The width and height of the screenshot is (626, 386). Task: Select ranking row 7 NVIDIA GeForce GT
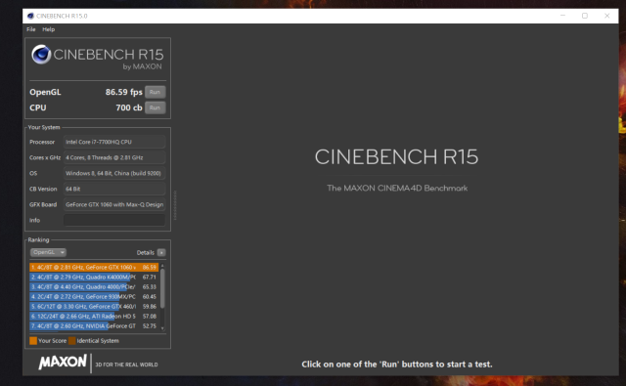pyautogui.click(x=94, y=325)
